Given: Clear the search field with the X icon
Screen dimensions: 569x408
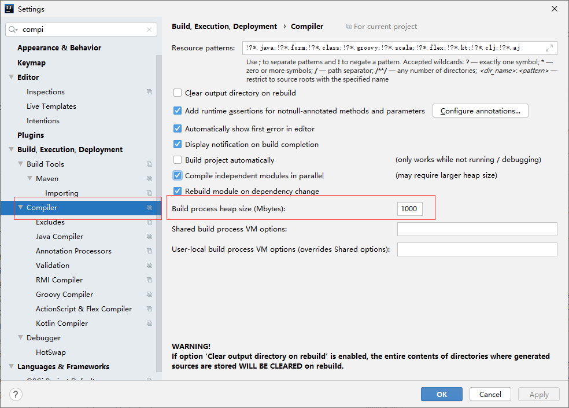Looking at the screenshot, I should pyautogui.click(x=149, y=30).
